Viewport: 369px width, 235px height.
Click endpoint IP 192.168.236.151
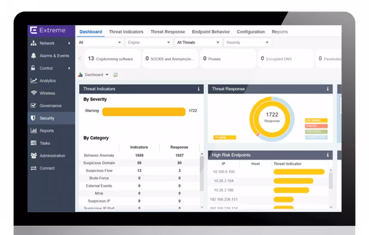223,200
